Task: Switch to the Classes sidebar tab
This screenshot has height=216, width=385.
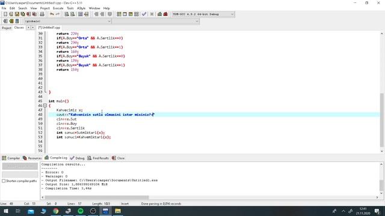Action: [19, 28]
